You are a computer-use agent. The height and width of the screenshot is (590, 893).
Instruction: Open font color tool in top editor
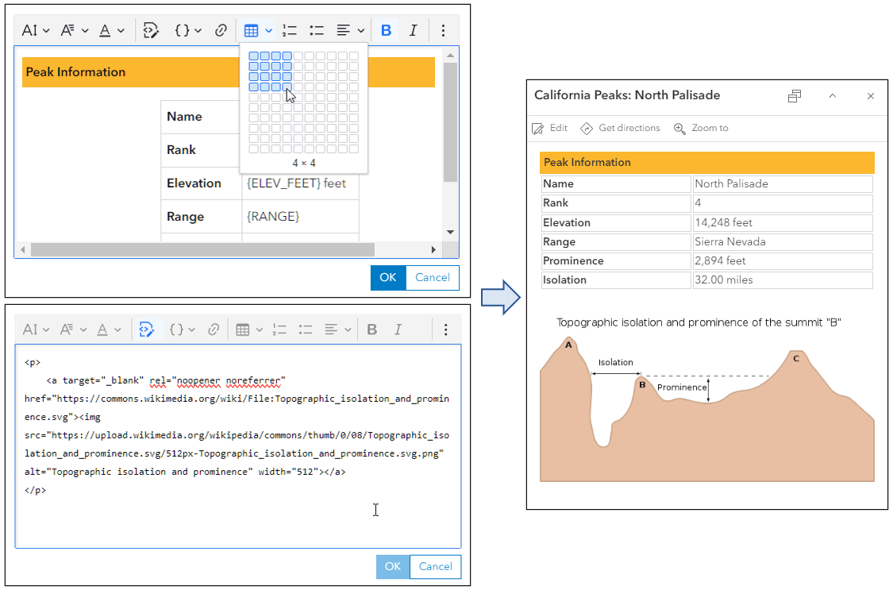(105, 30)
